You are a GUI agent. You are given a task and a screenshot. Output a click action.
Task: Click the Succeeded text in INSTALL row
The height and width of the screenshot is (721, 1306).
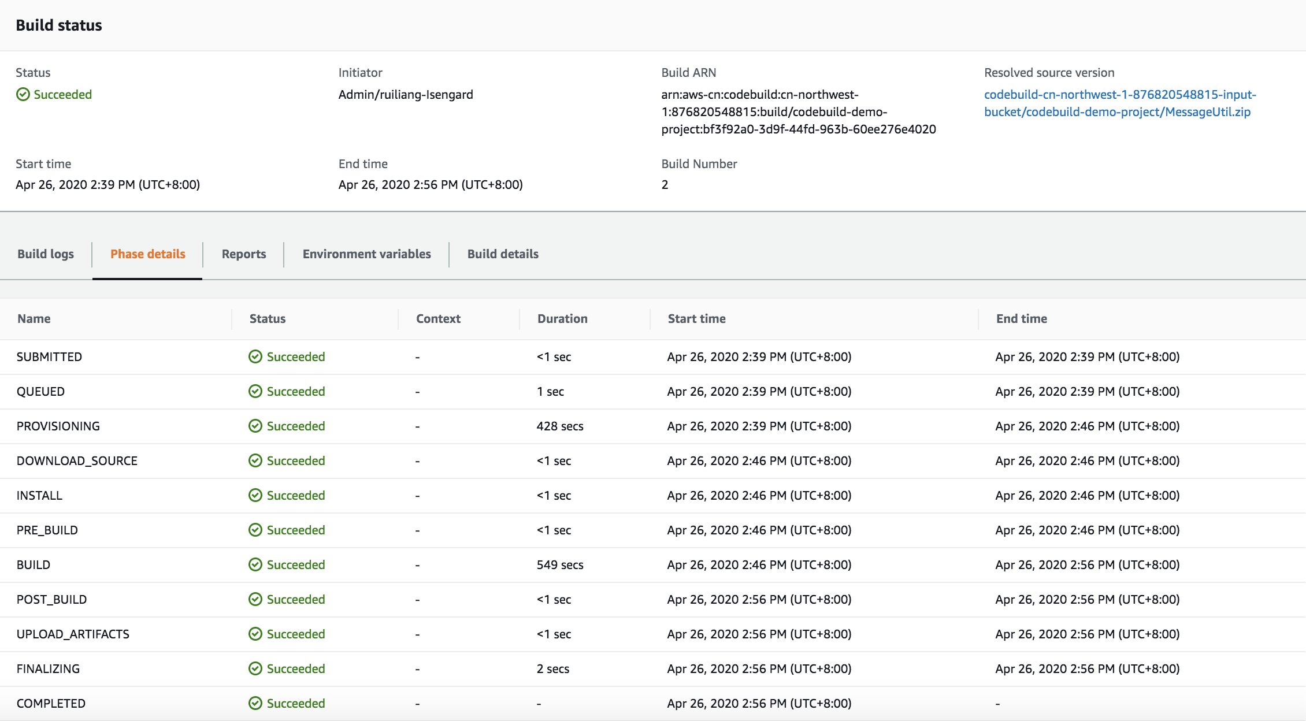pyautogui.click(x=296, y=496)
